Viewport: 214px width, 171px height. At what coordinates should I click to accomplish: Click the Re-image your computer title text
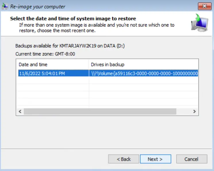point(38,6)
